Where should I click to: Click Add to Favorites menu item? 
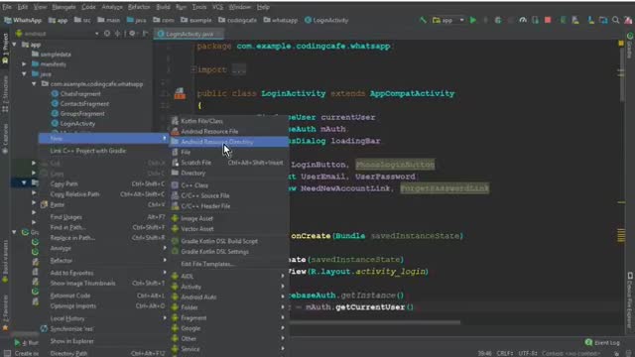(103, 273)
